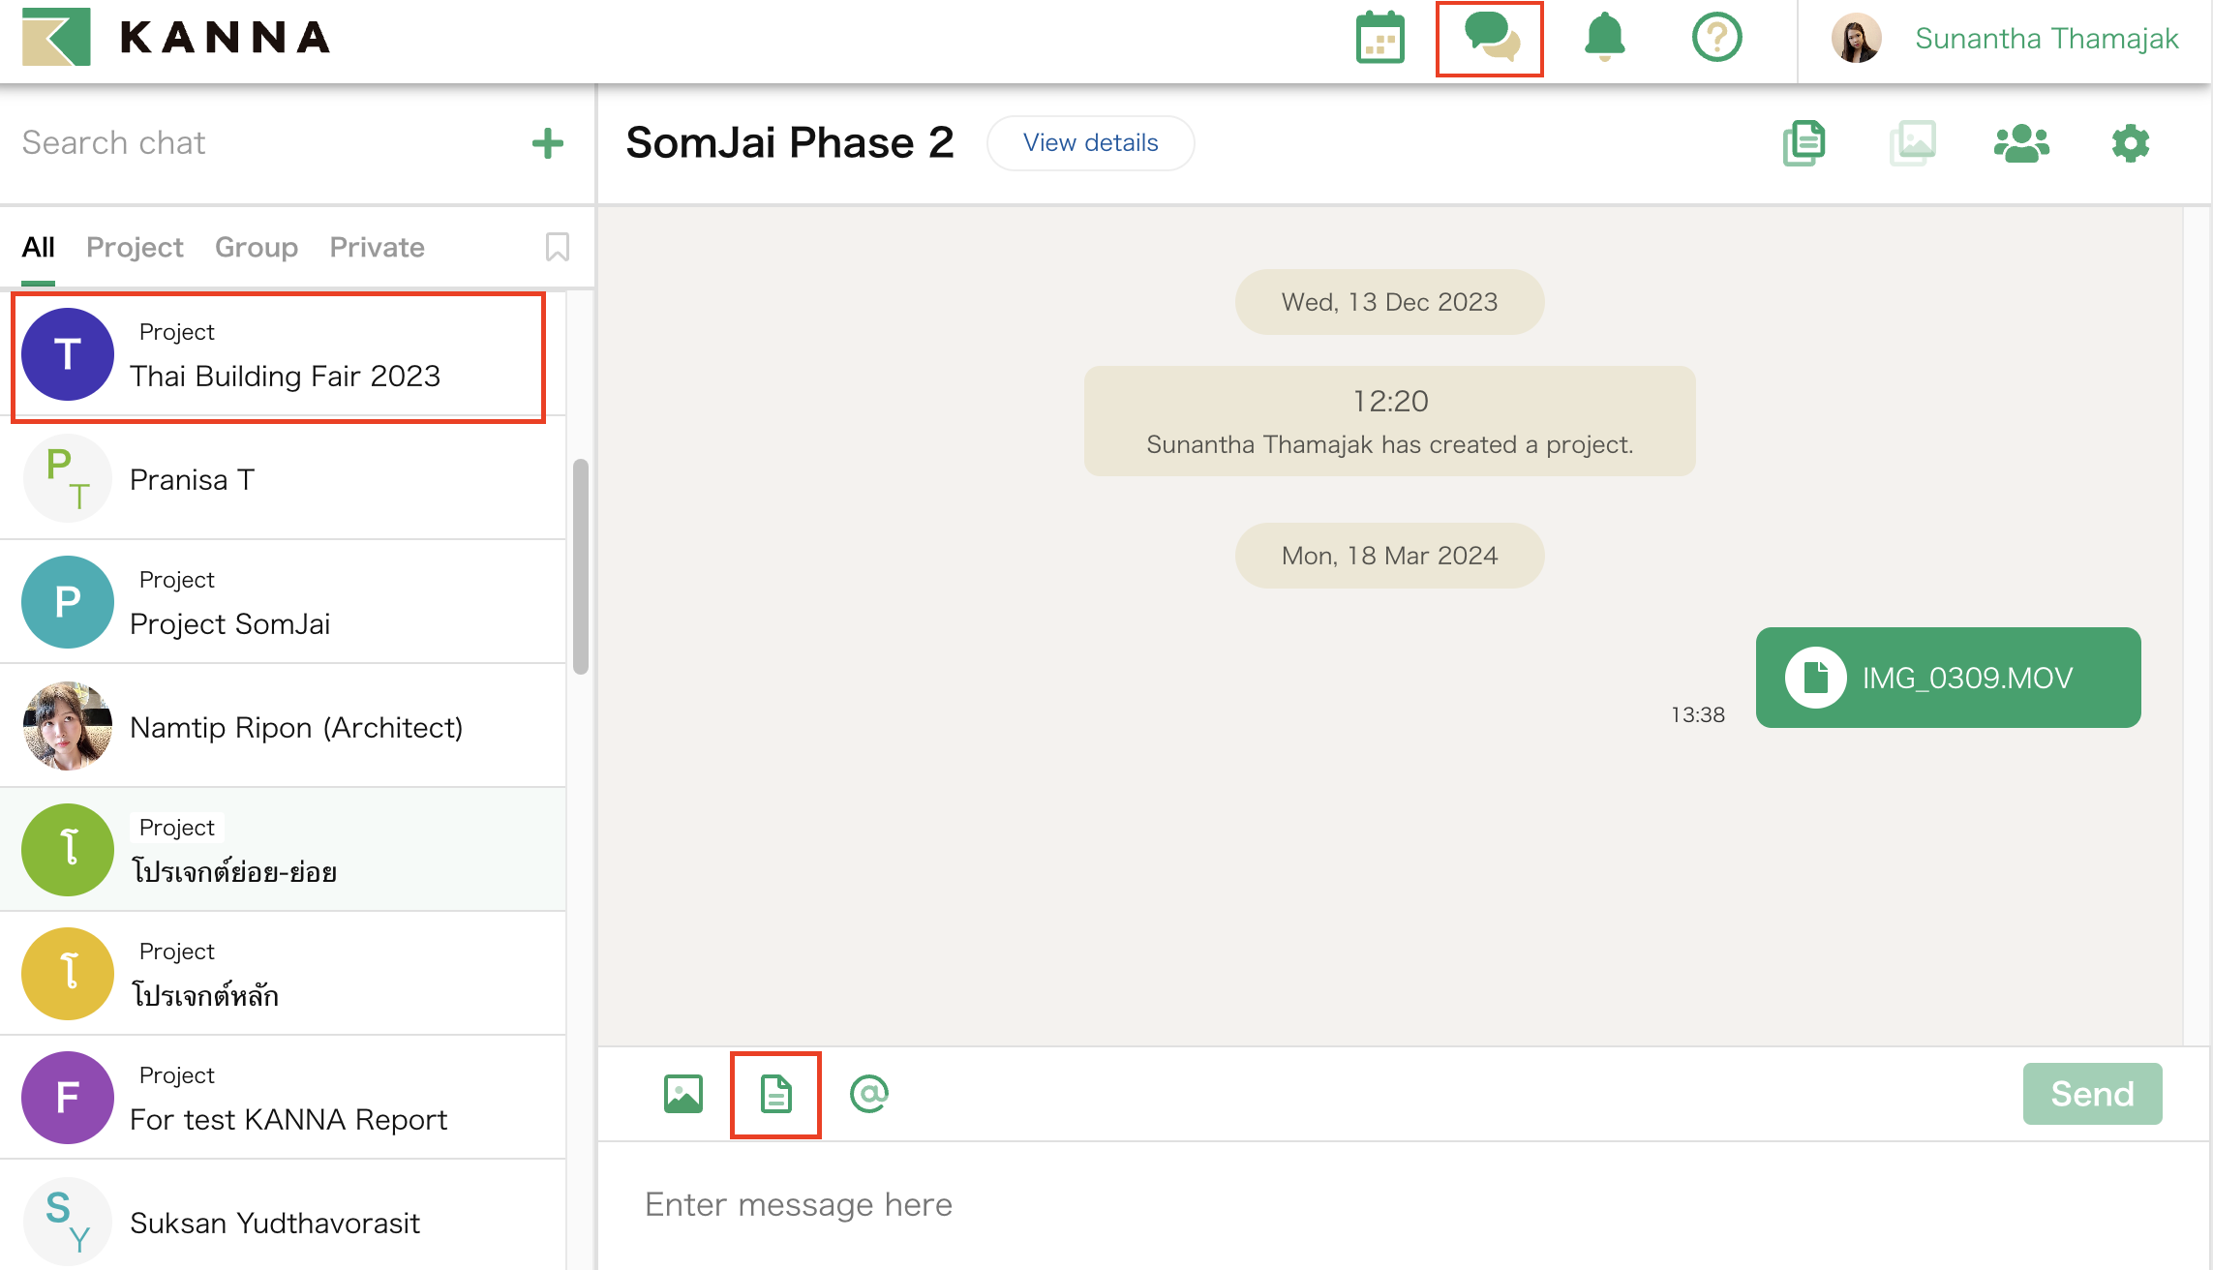Screen dimensions: 2213x1270
Task: Open shared documents for SomJai Phase 2
Action: click(x=1804, y=142)
